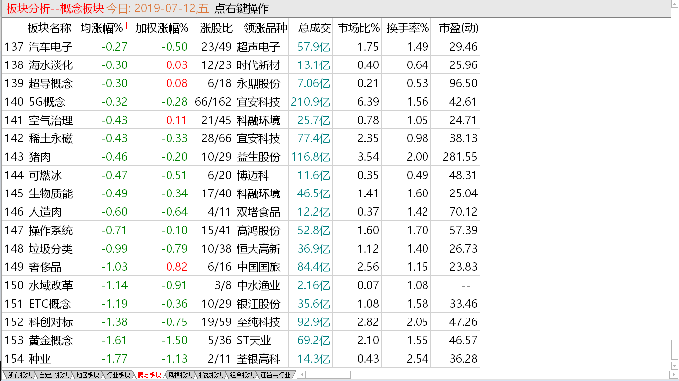Sort by 加权涨幅% column header
Viewport: 679px width, 381px height.
162,28
